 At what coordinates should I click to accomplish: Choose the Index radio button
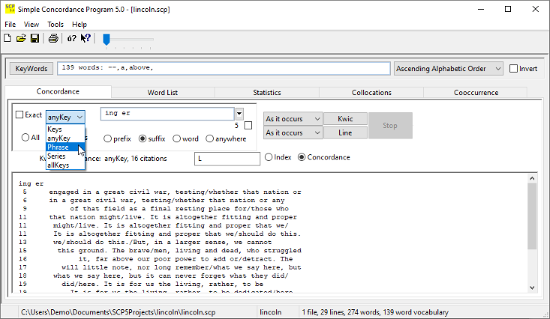tap(269, 157)
